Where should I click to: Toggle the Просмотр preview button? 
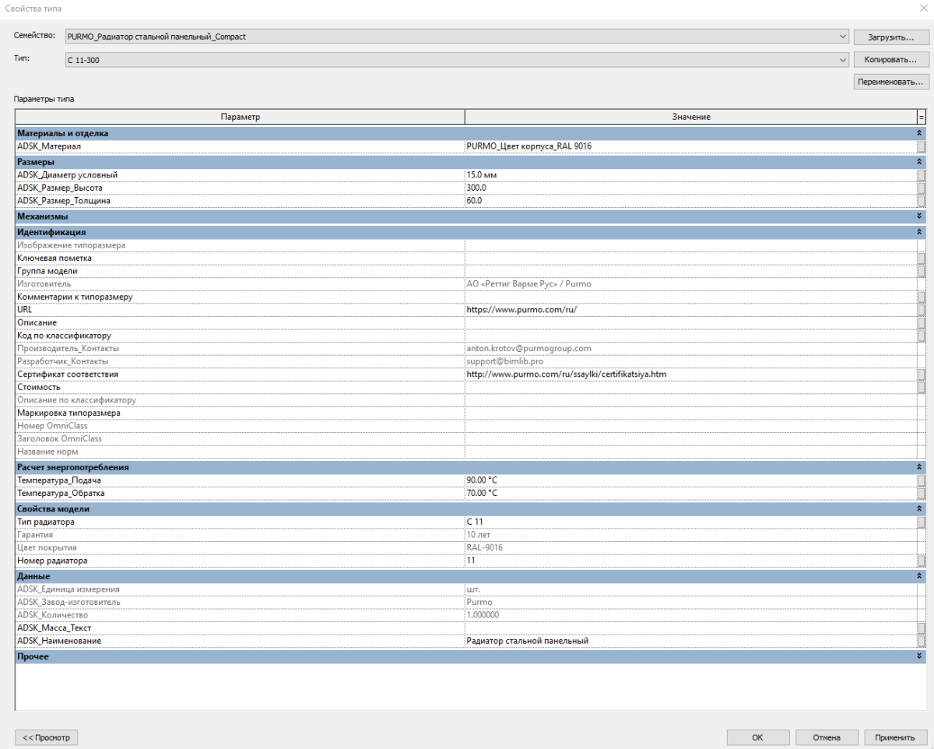[46, 737]
